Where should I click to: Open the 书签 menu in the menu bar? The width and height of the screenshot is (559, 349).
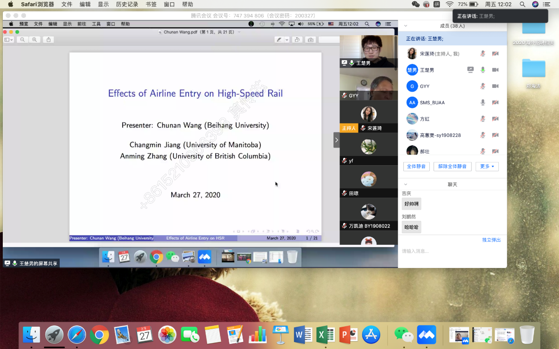click(x=151, y=4)
